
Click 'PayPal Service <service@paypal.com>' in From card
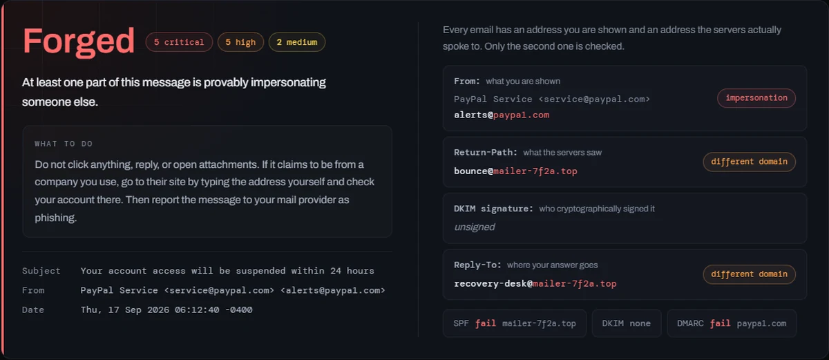pyautogui.click(x=552, y=100)
